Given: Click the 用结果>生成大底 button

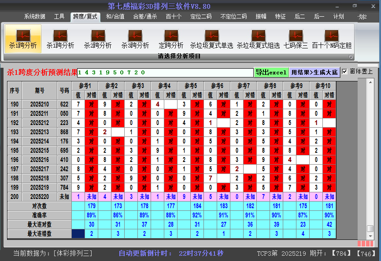Looking at the screenshot, I should point(314,72).
